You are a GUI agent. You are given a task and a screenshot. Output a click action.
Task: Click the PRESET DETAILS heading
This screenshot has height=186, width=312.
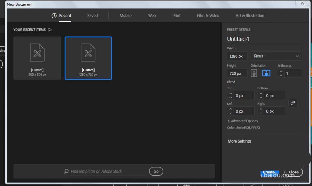239,29
